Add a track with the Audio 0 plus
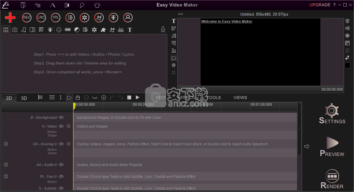This screenshot has width=354, height=192. [6, 165]
